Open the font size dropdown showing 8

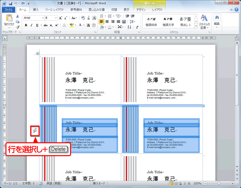tap(56, 18)
